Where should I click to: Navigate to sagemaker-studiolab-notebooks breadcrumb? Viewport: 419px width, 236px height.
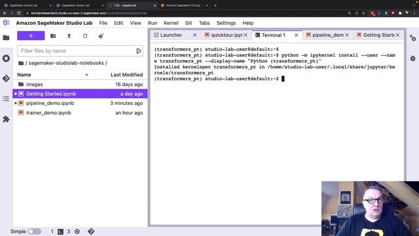pos(66,63)
